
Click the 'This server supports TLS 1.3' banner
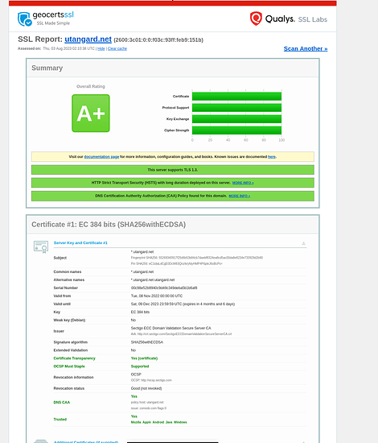click(173, 170)
